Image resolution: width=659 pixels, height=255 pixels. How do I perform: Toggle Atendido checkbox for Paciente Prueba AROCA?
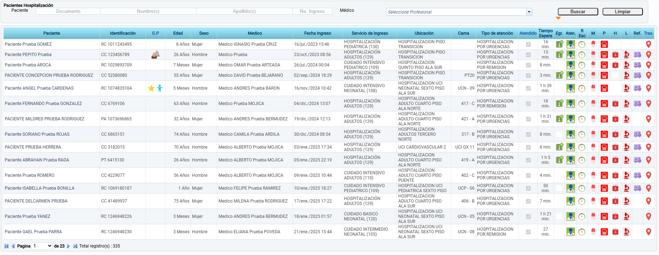click(x=528, y=65)
